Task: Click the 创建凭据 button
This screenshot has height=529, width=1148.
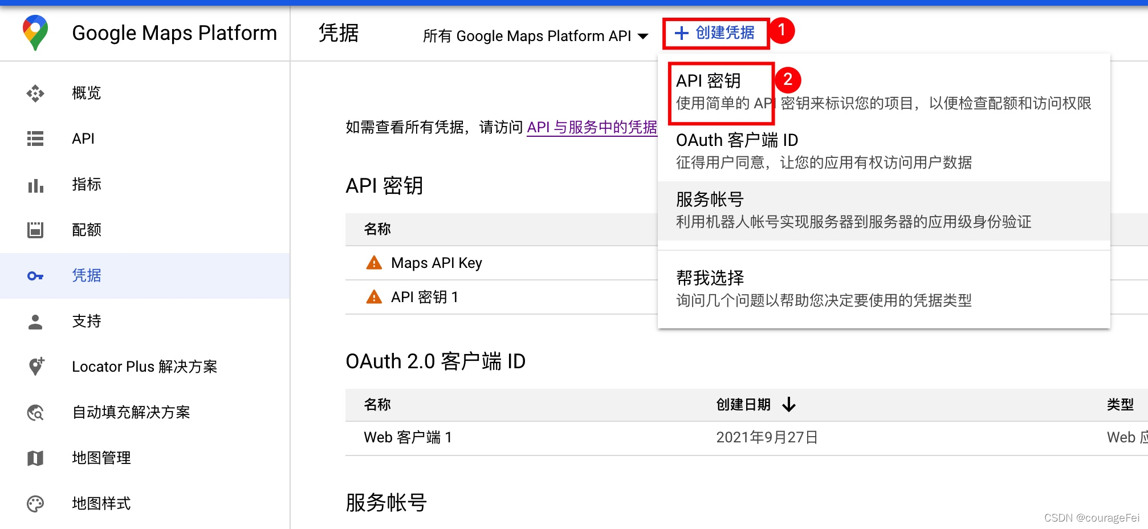Action: 715,33
